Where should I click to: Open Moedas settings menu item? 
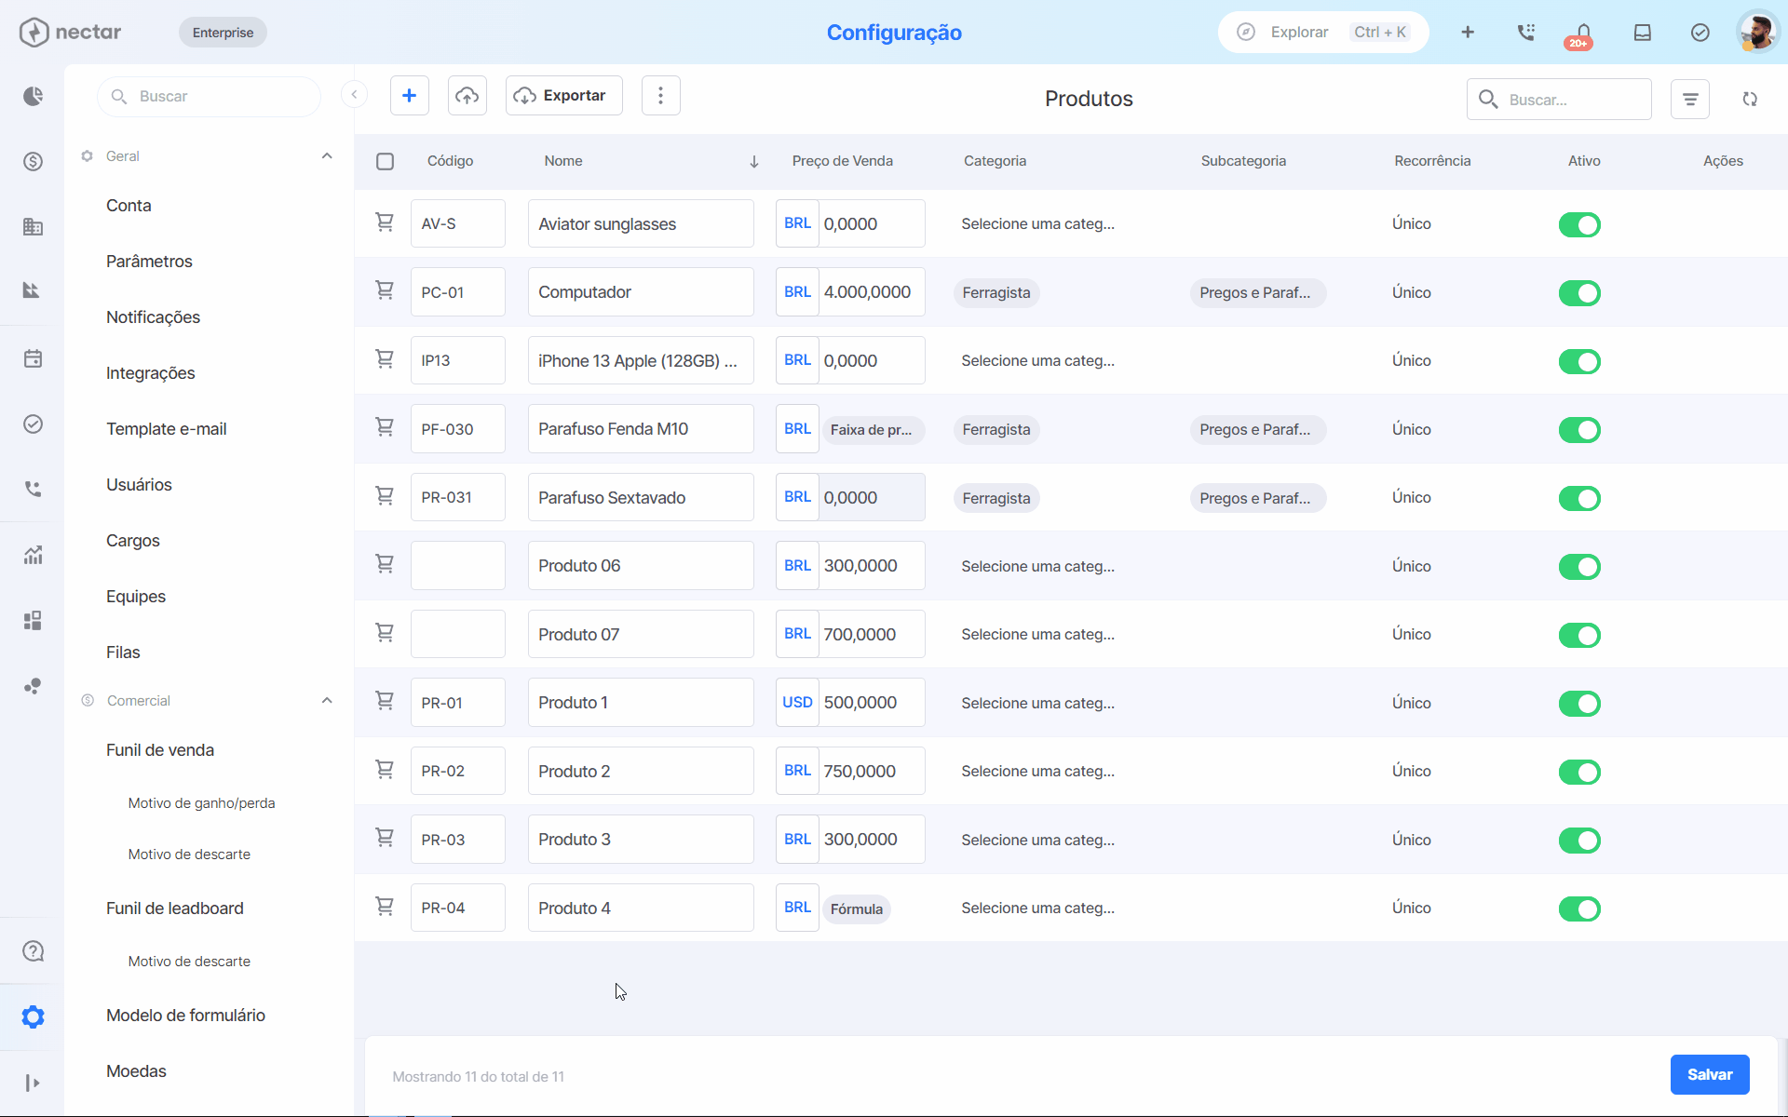[136, 1071]
